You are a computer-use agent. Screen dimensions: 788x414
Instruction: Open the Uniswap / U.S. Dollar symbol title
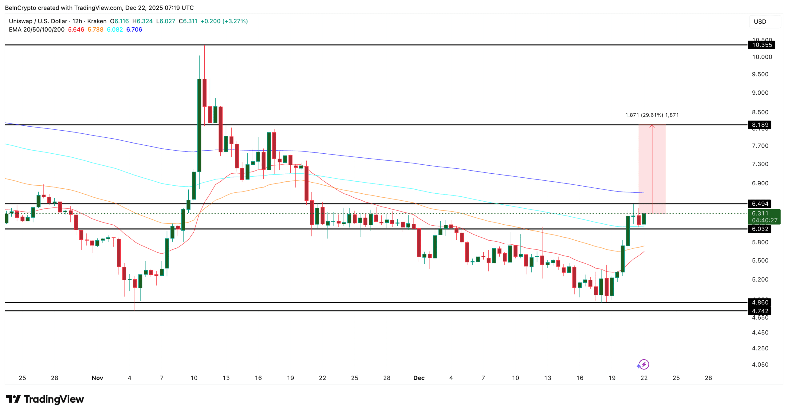click(38, 21)
